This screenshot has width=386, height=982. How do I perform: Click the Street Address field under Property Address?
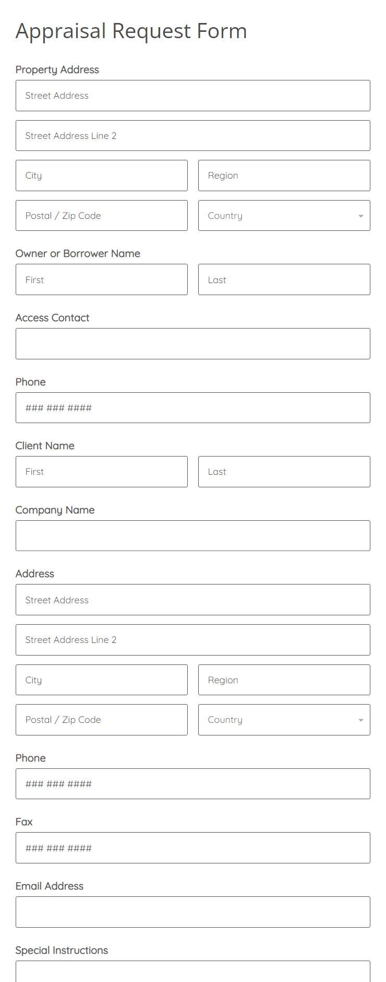click(x=193, y=95)
